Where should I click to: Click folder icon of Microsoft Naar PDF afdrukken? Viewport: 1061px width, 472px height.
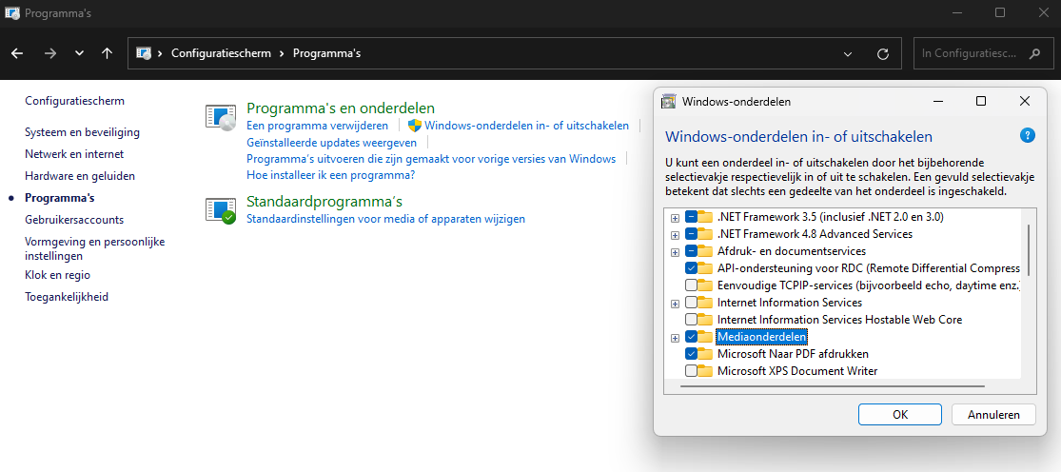click(706, 354)
